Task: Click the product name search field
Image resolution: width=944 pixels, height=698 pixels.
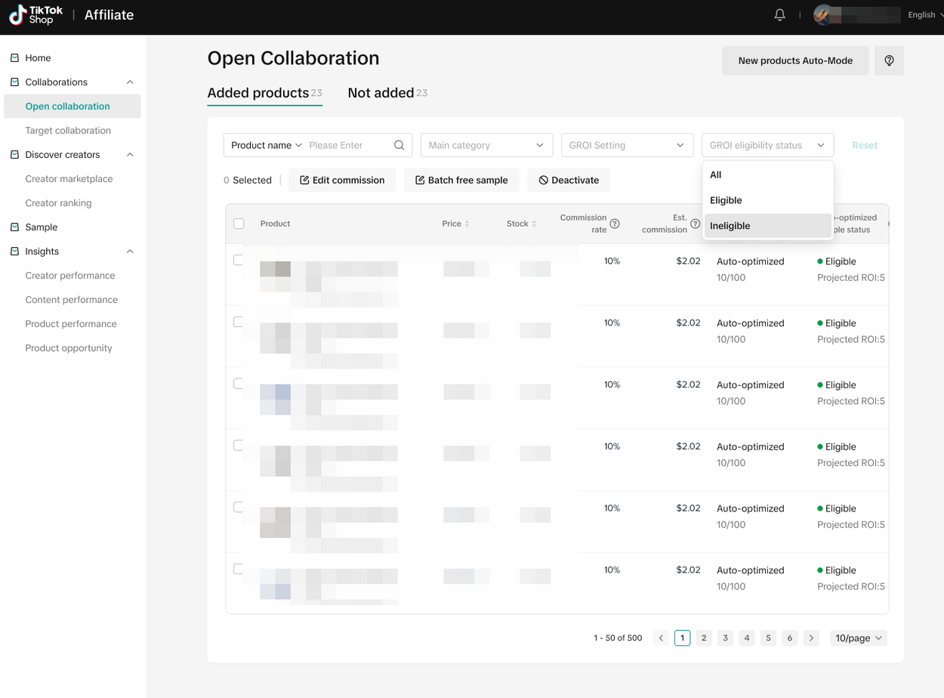Action: click(x=349, y=145)
